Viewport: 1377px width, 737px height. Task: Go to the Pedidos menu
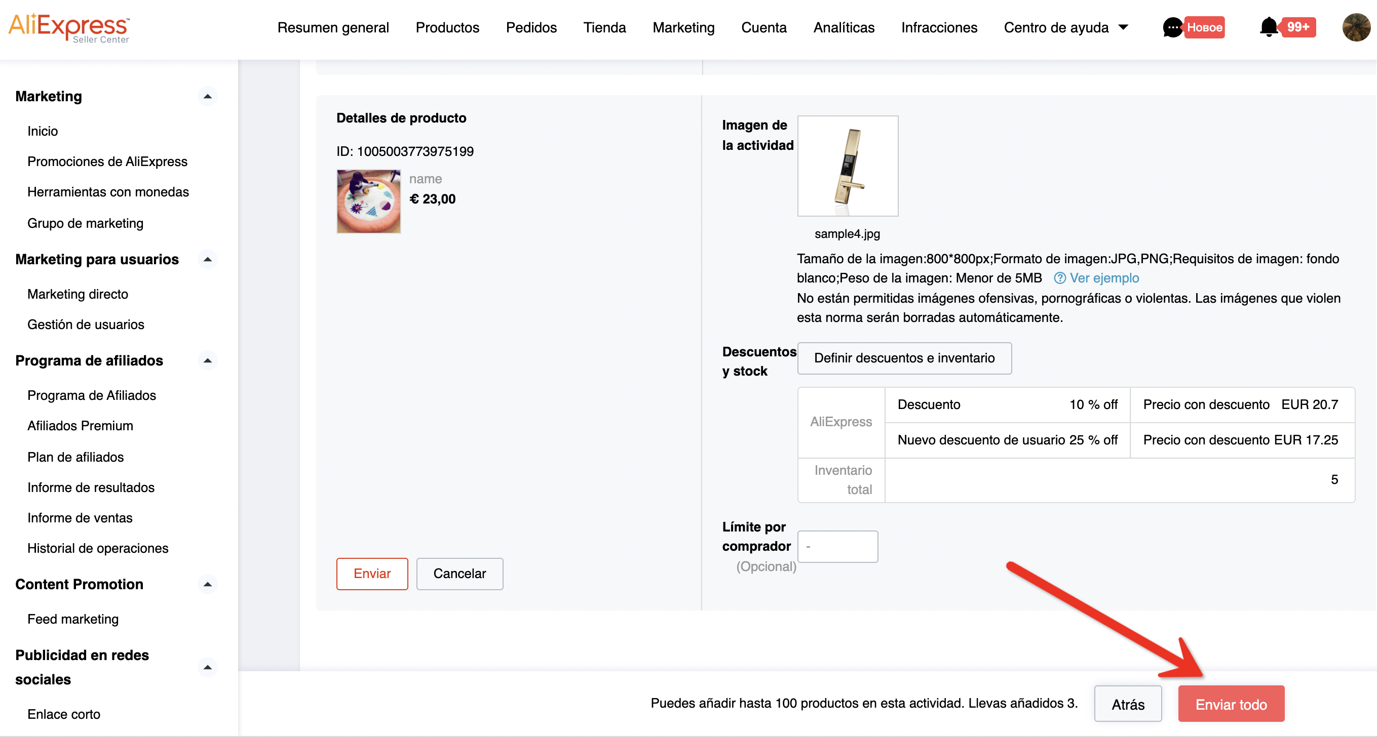pos(531,28)
